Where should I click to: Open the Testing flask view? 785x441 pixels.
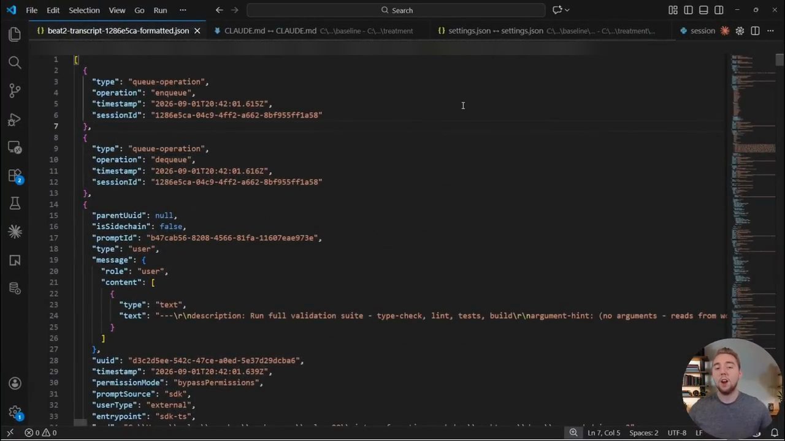15,203
